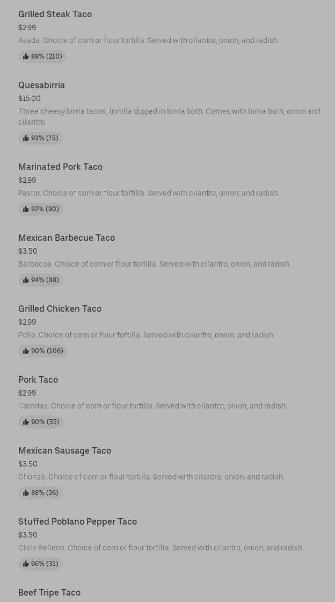Click thumbs-up icon under Pork Taco
The height and width of the screenshot is (602, 335).
[26, 422]
